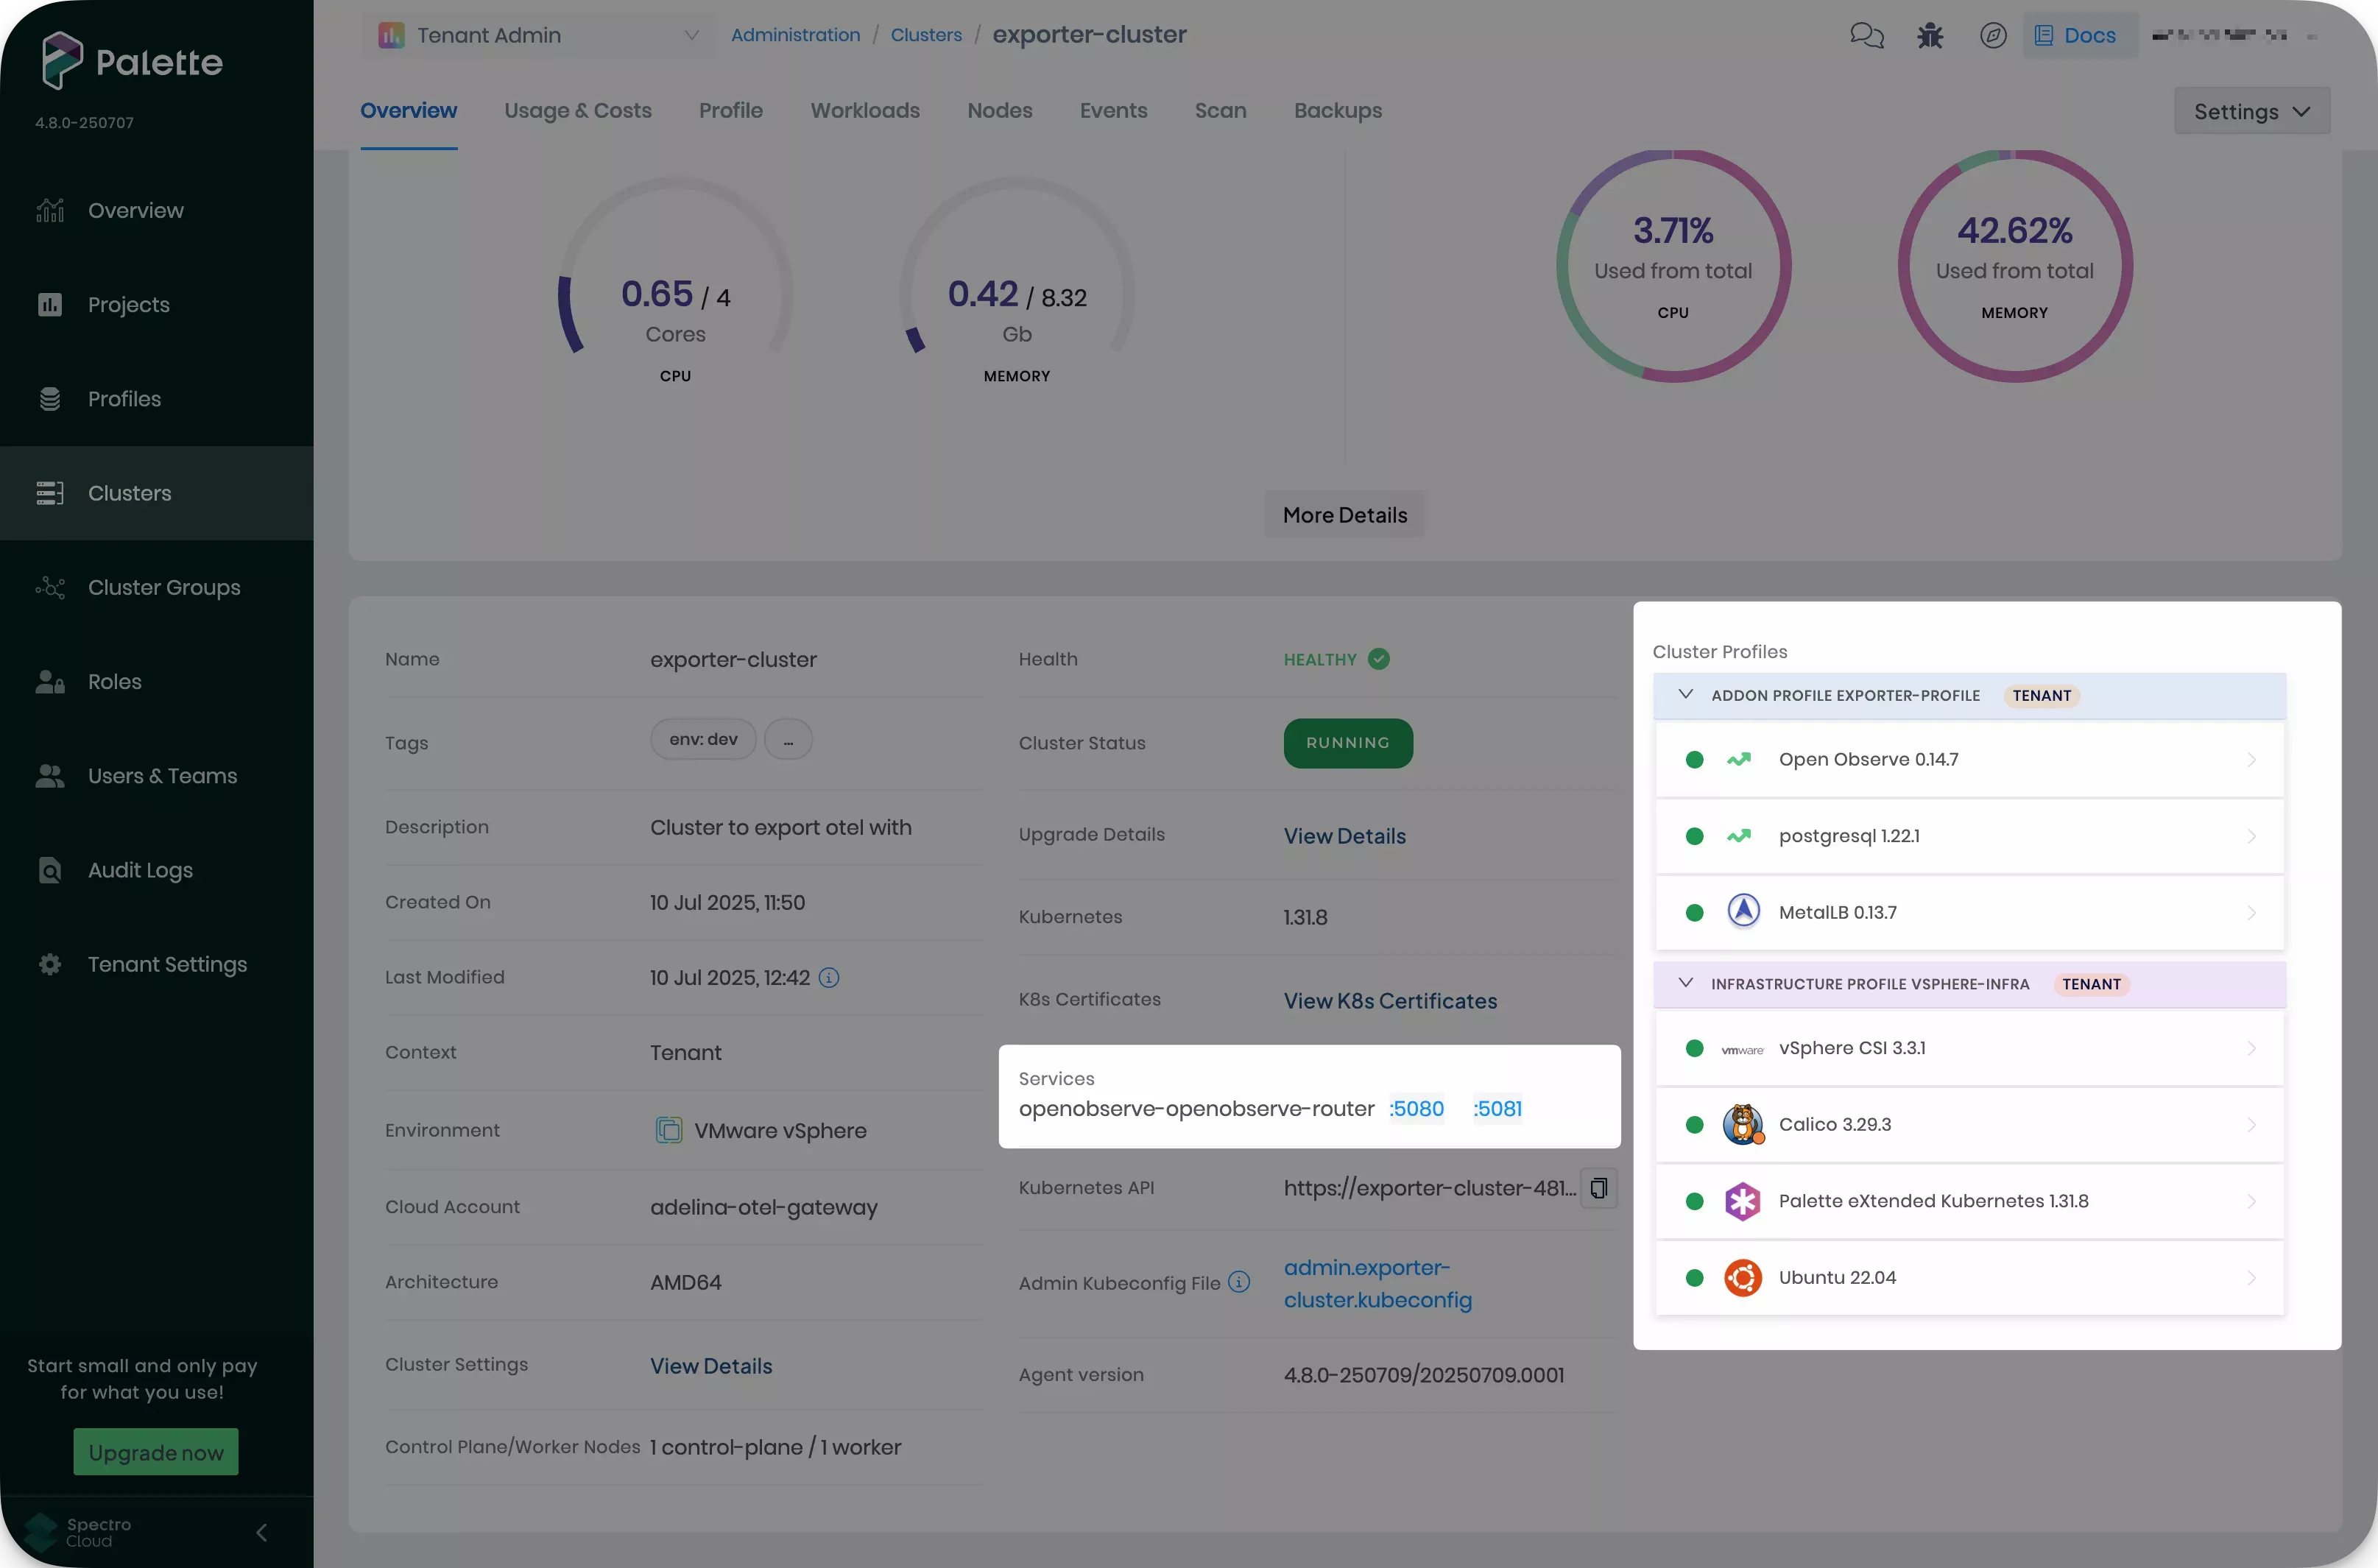Click the More Details button
This screenshot has height=1568, width=2378.
[x=1344, y=515]
